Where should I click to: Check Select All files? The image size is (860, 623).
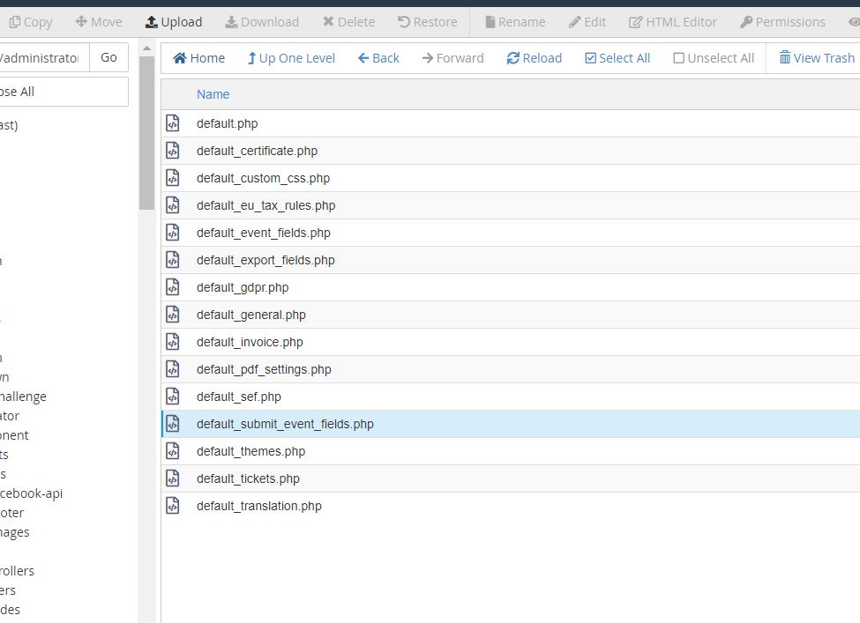(590, 58)
